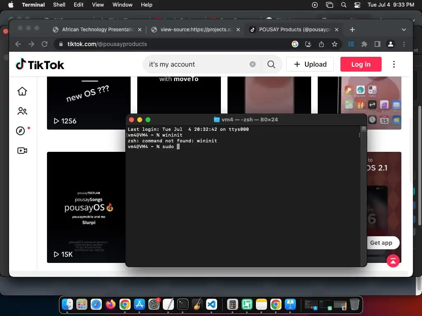This screenshot has height=316, width=422.
Task: Open the "new OS ???" video
Action: coord(89,103)
